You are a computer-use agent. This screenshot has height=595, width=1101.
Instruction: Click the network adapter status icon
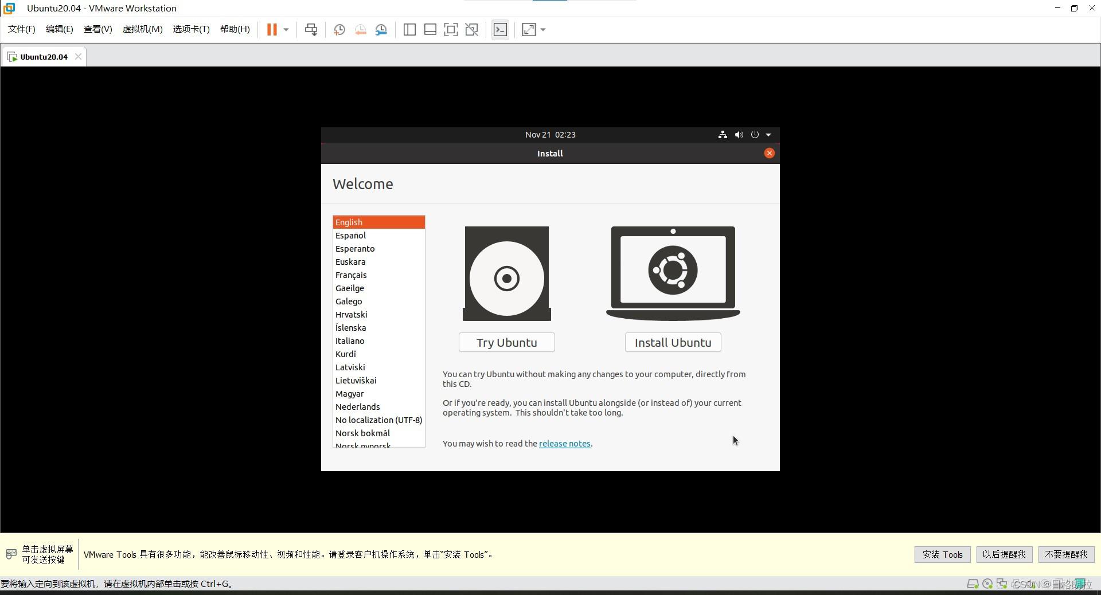(x=1002, y=584)
